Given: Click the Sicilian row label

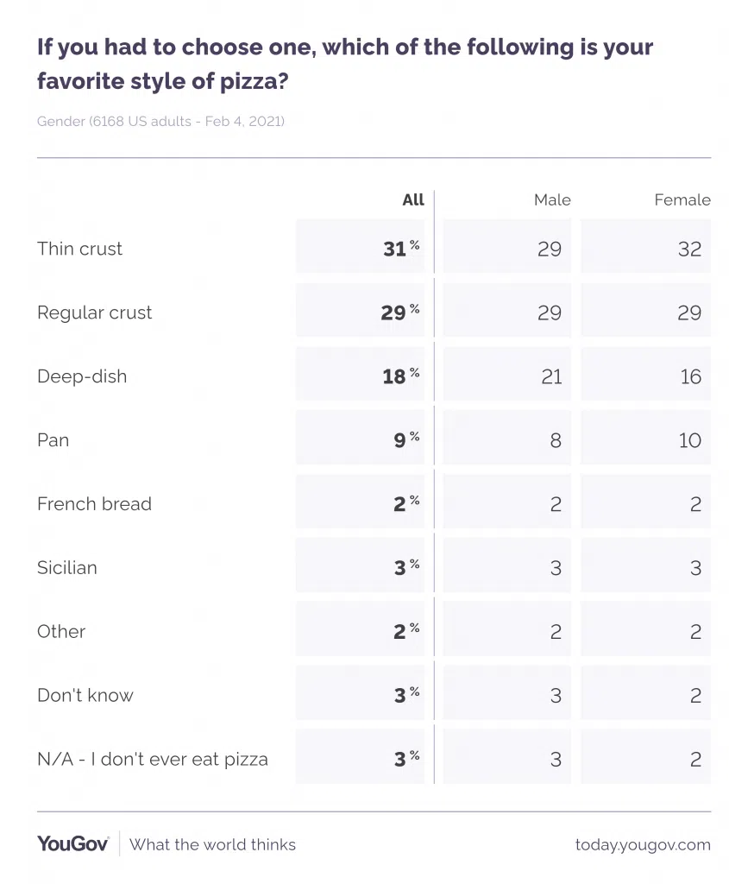Looking at the screenshot, I should click(66, 568).
